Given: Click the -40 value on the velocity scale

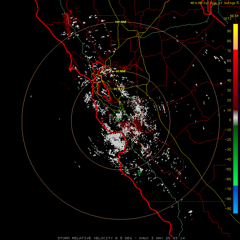Looking at the screenshot, I should click(x=228, y=159).
